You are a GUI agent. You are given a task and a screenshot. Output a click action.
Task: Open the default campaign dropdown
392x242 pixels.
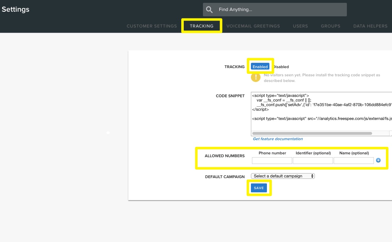(283, 176)
